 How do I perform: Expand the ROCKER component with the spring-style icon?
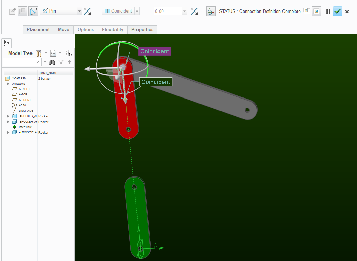pyautogui.click(x=8, y=116)
